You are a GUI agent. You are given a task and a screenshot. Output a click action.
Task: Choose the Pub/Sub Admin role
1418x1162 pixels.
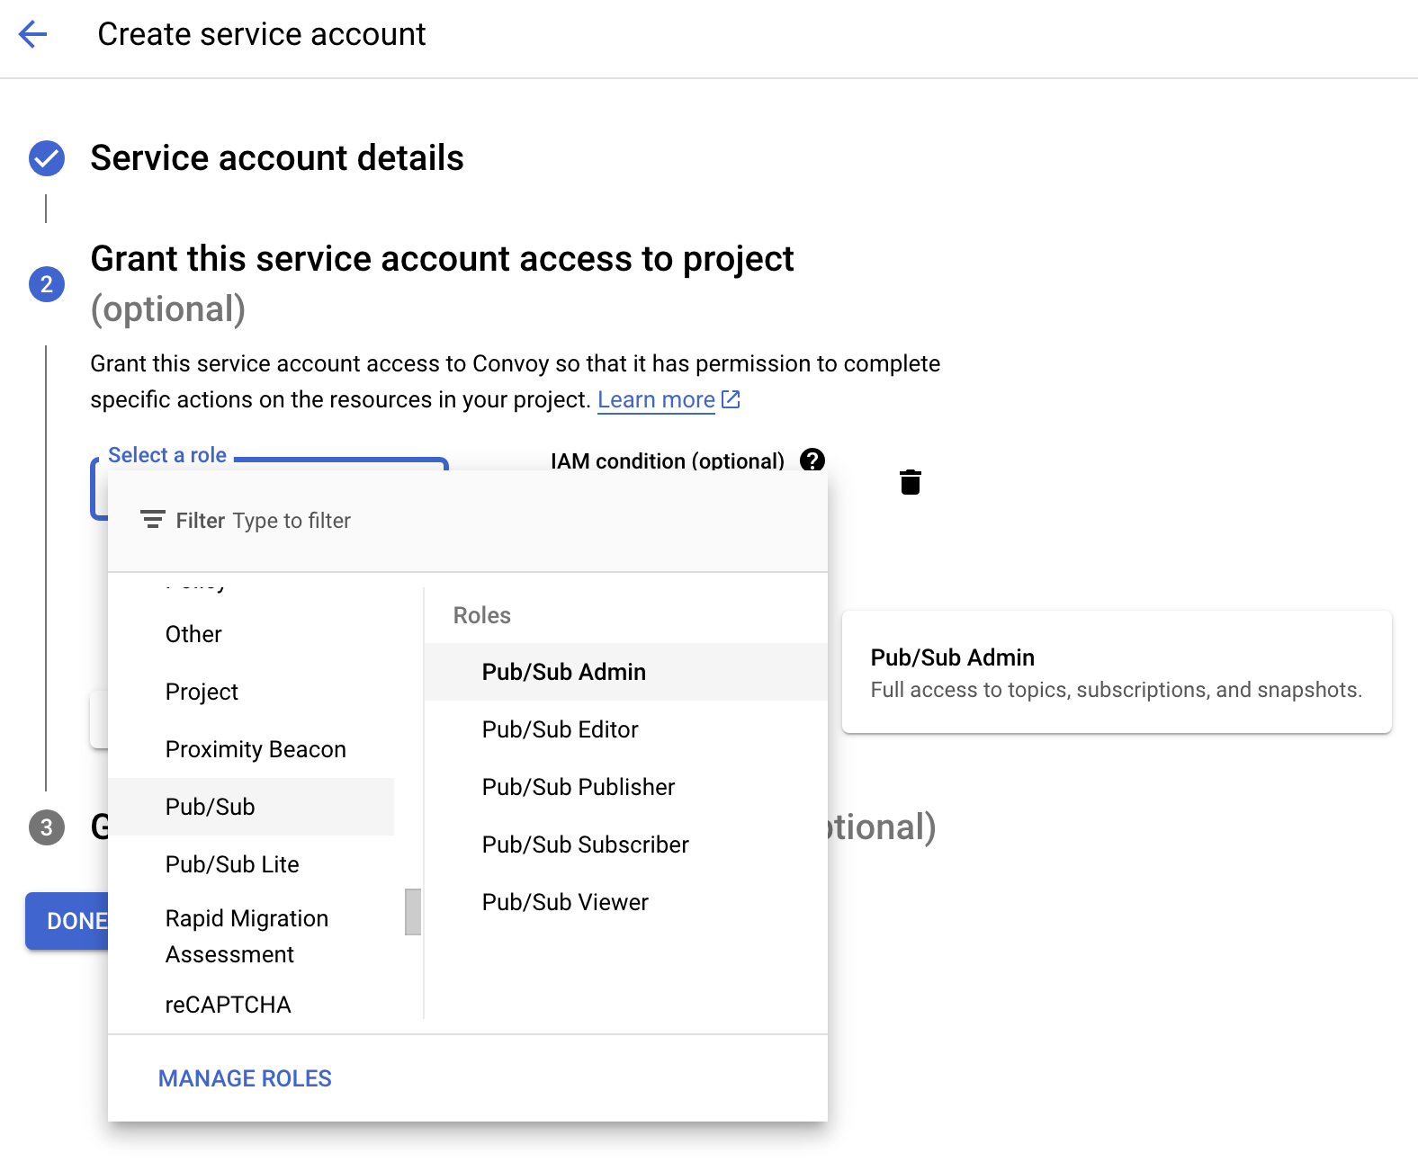[564, 672]
